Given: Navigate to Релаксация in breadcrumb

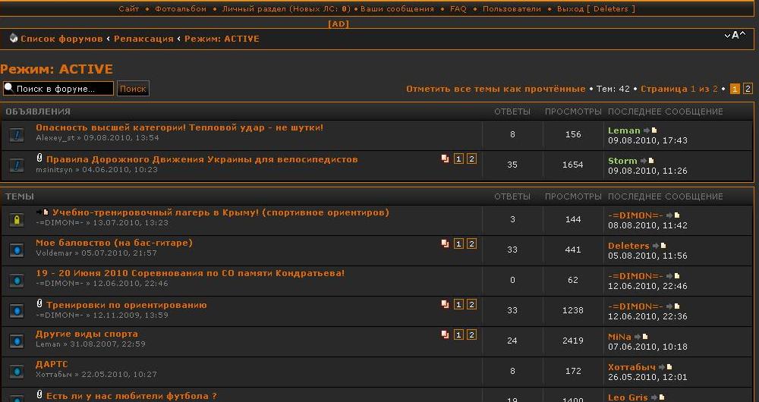Looking at the screenshot, I should 143,39.
